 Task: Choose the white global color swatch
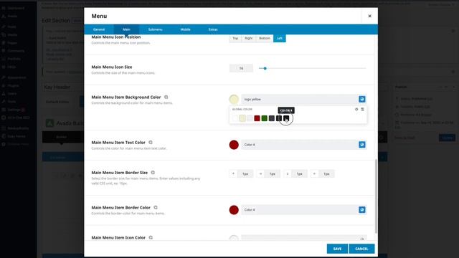[235, 118]
